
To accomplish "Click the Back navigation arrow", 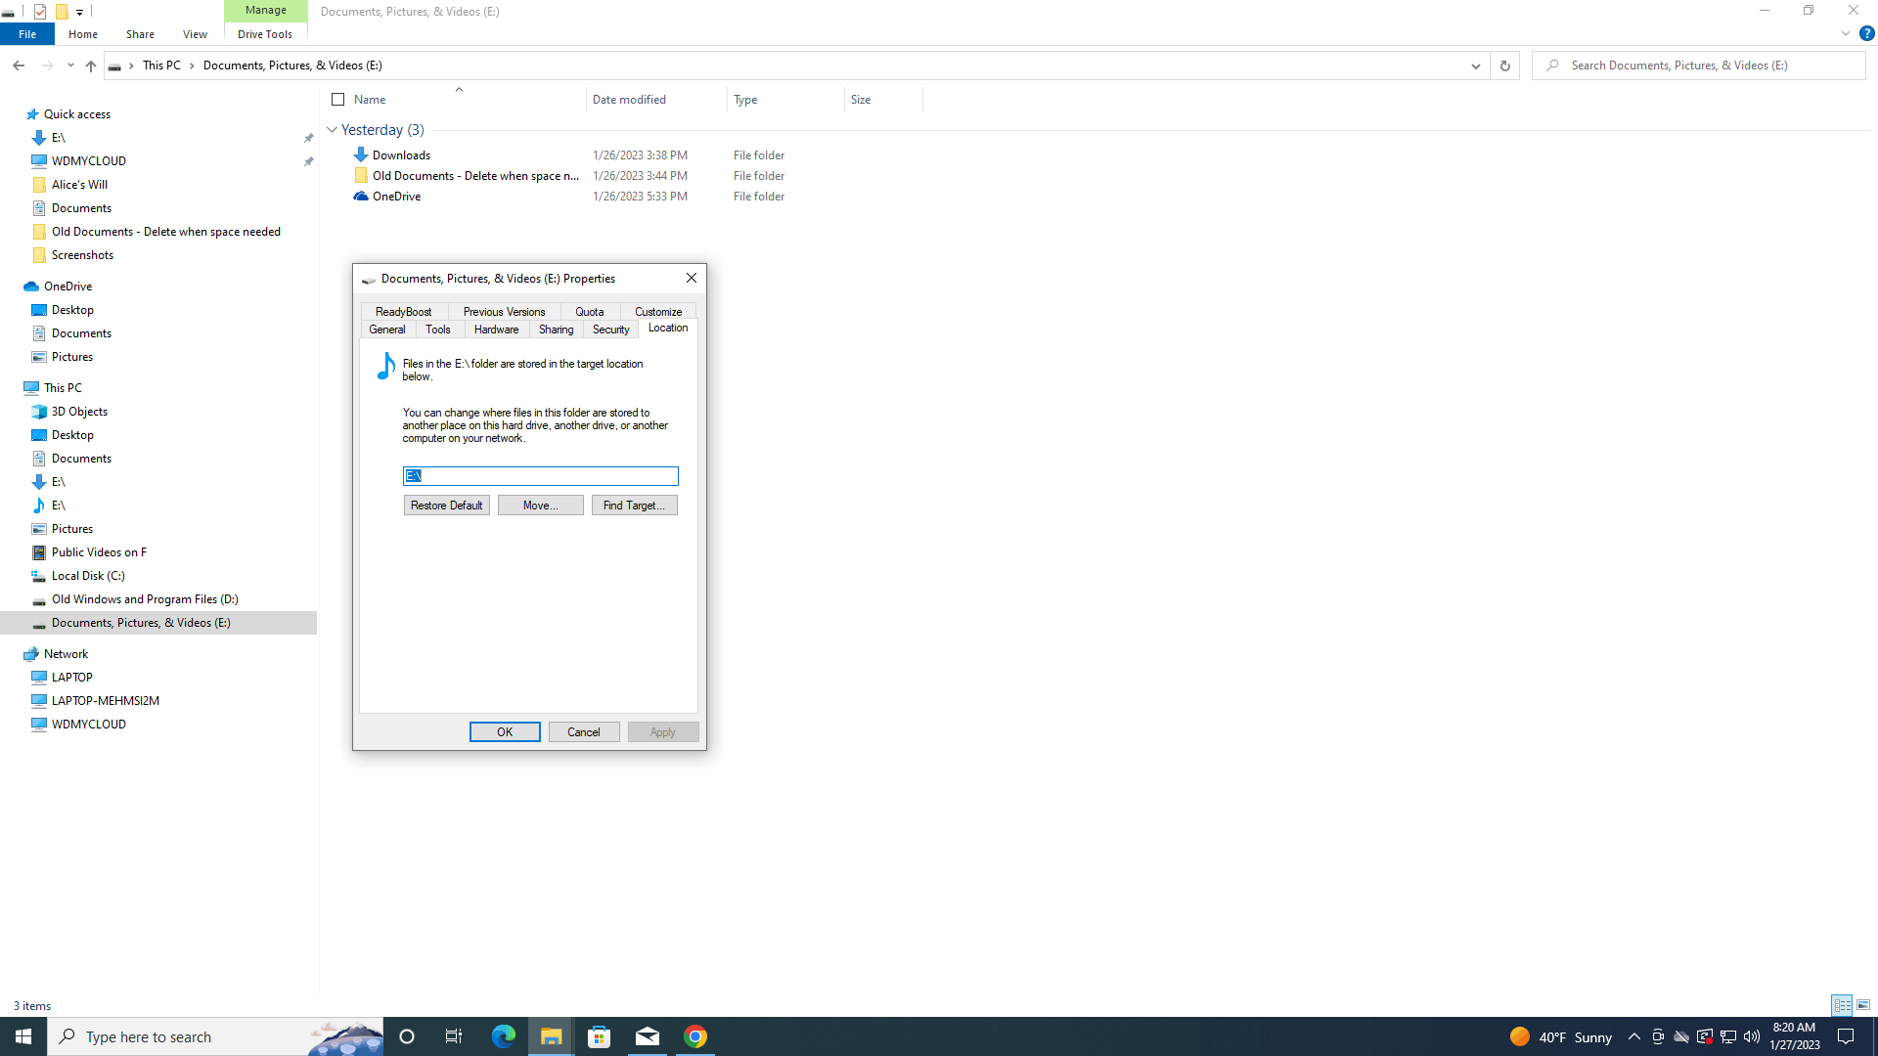I will (x=19, y=66).
